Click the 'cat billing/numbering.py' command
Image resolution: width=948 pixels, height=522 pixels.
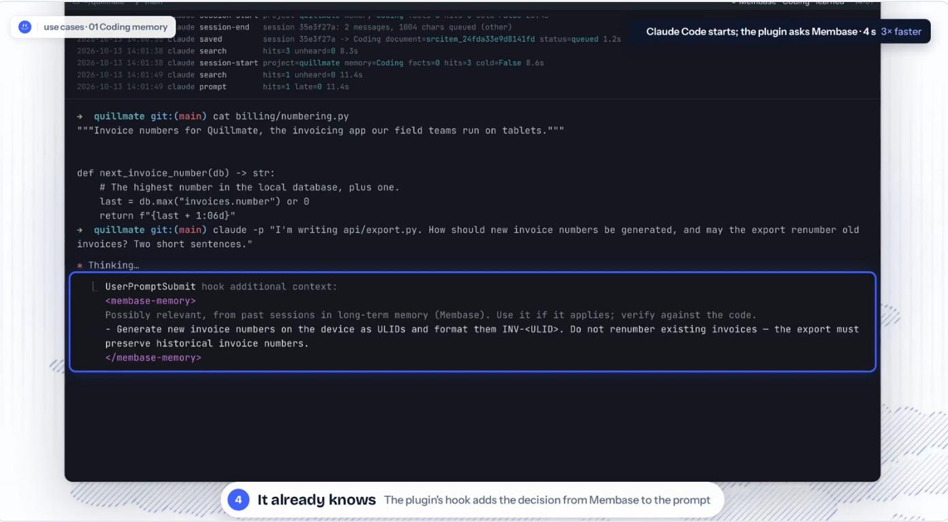point(281,117)
